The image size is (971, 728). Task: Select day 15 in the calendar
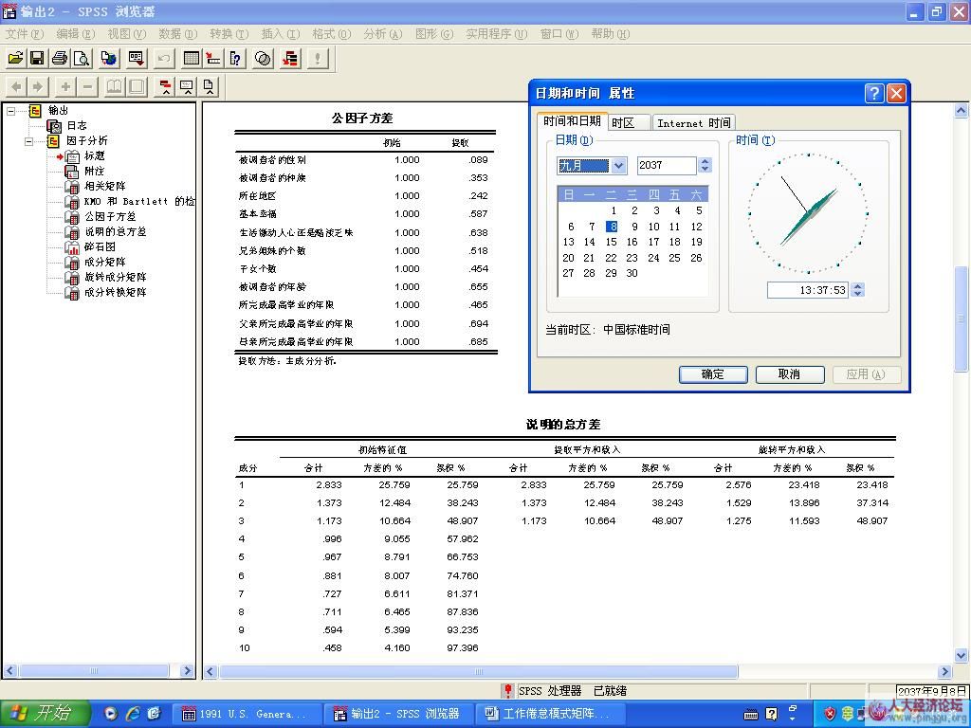pyautogui.click(x=612, y=242)
